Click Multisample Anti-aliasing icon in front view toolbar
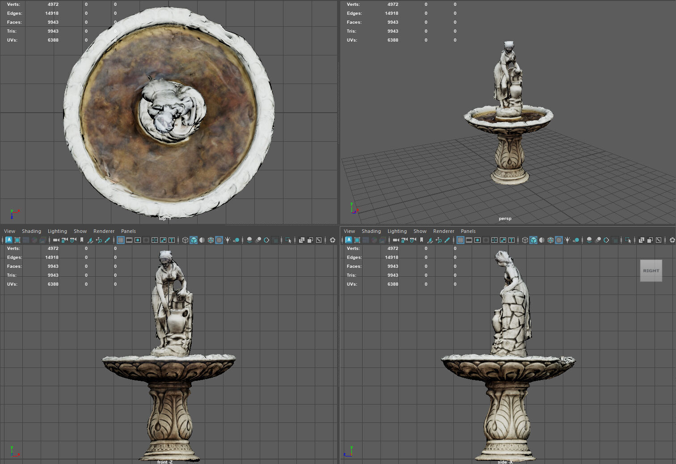The height and width of the screenshot is (464, 676). point(266,240)
